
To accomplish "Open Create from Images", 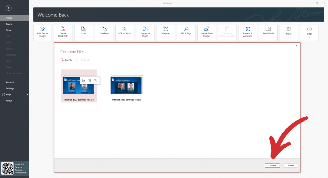I will [x=207, y=33].
